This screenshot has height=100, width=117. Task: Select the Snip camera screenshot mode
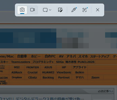tap(22, 10)
